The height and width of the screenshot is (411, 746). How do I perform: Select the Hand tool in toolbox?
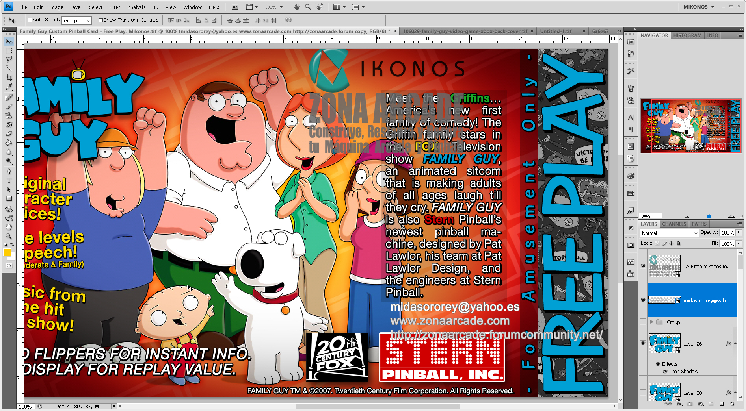point(9,227)
